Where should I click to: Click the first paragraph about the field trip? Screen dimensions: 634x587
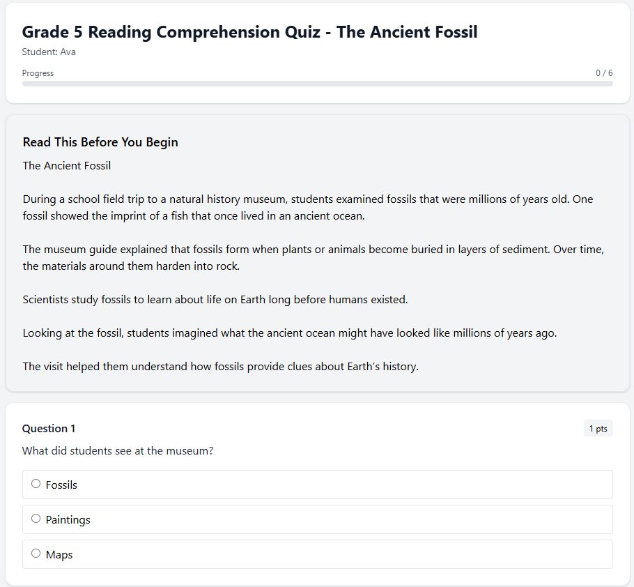307,207
